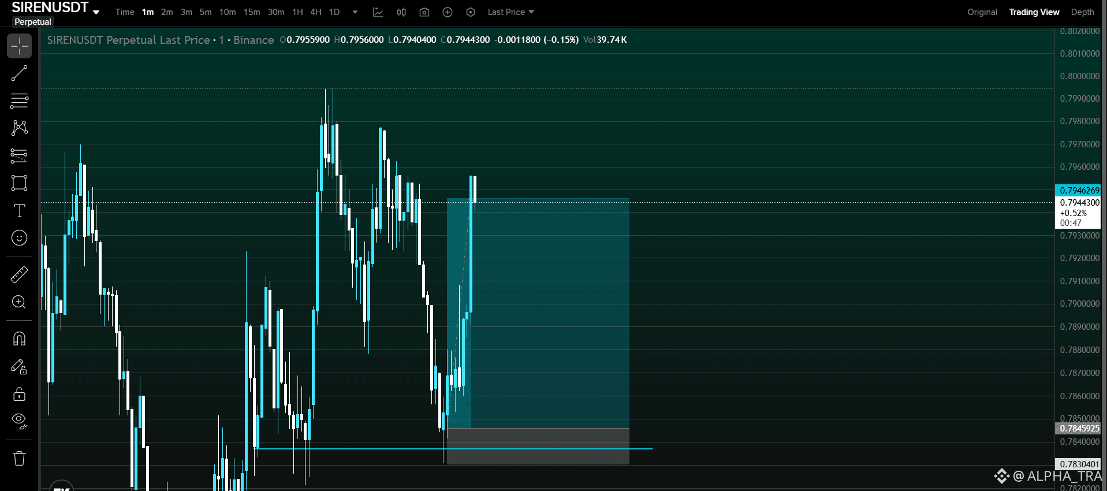
Task: Click the open price value 0.7955900
Action: point(308,40)
